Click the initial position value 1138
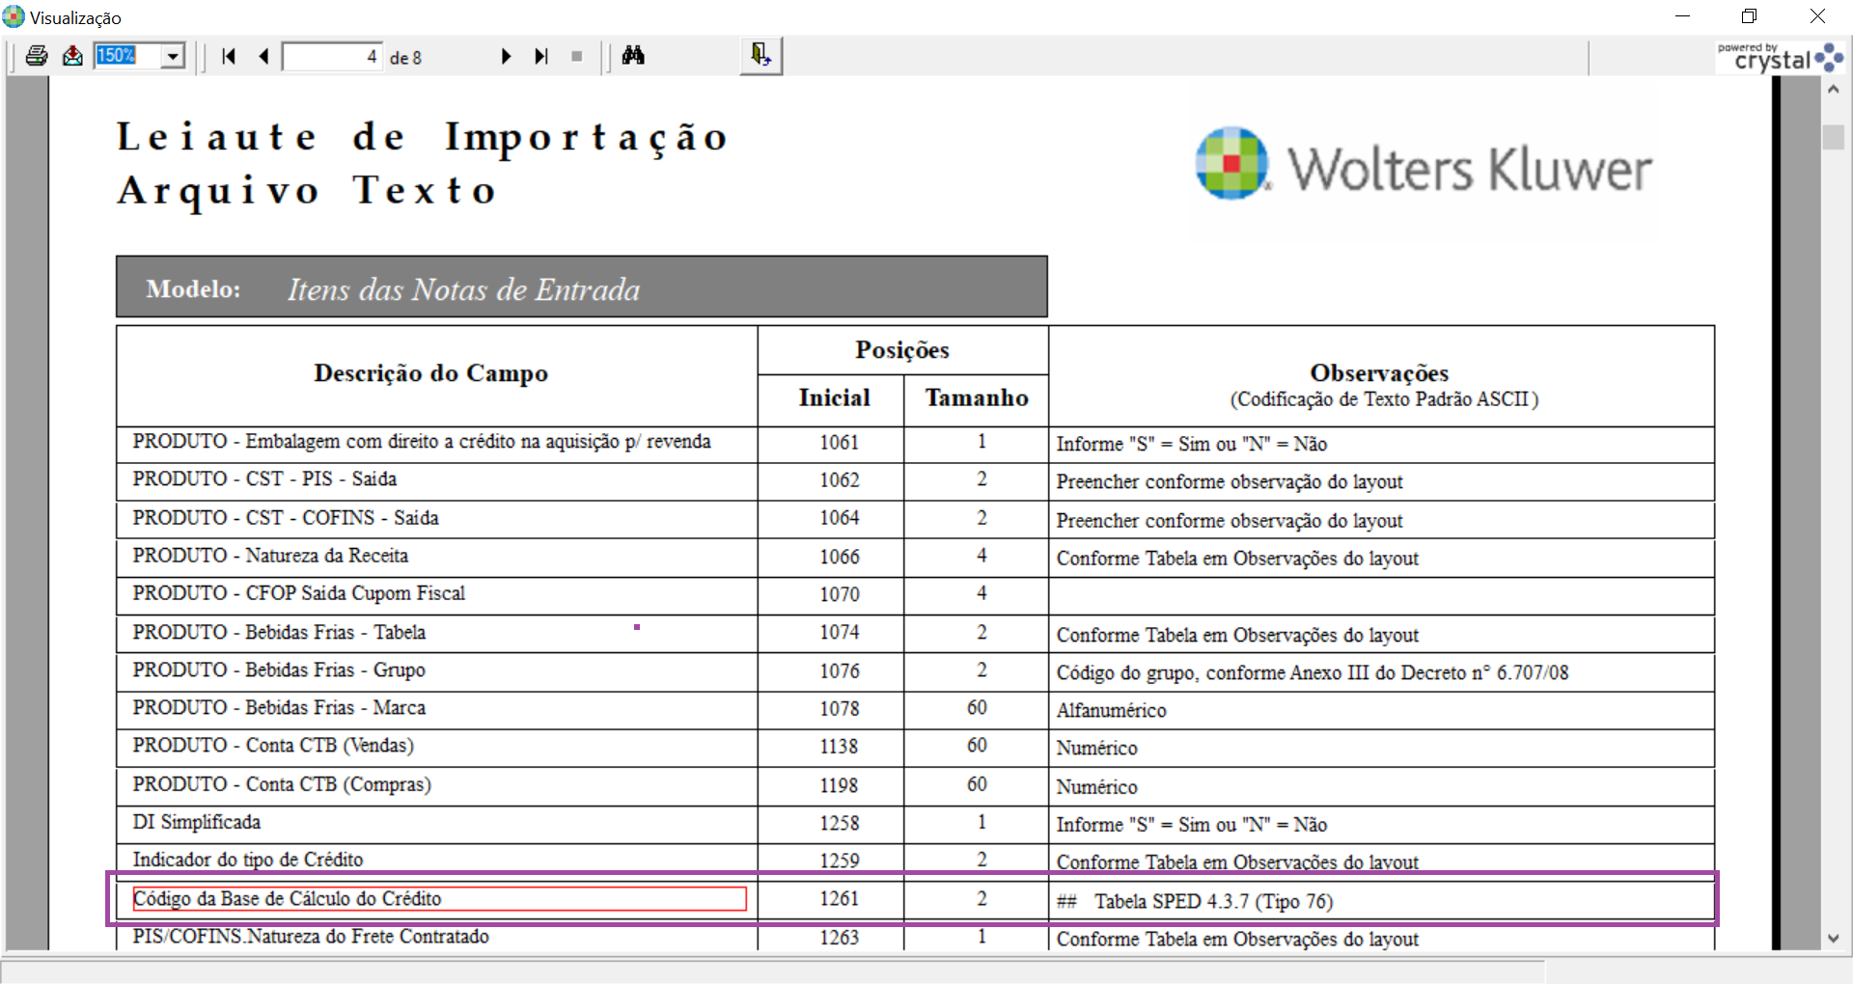1853x984 pixels. coord(839,747)
